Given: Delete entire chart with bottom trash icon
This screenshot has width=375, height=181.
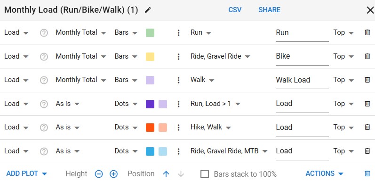Looking at the screenshot, I should pyautogui.click(x=367, y=173).
